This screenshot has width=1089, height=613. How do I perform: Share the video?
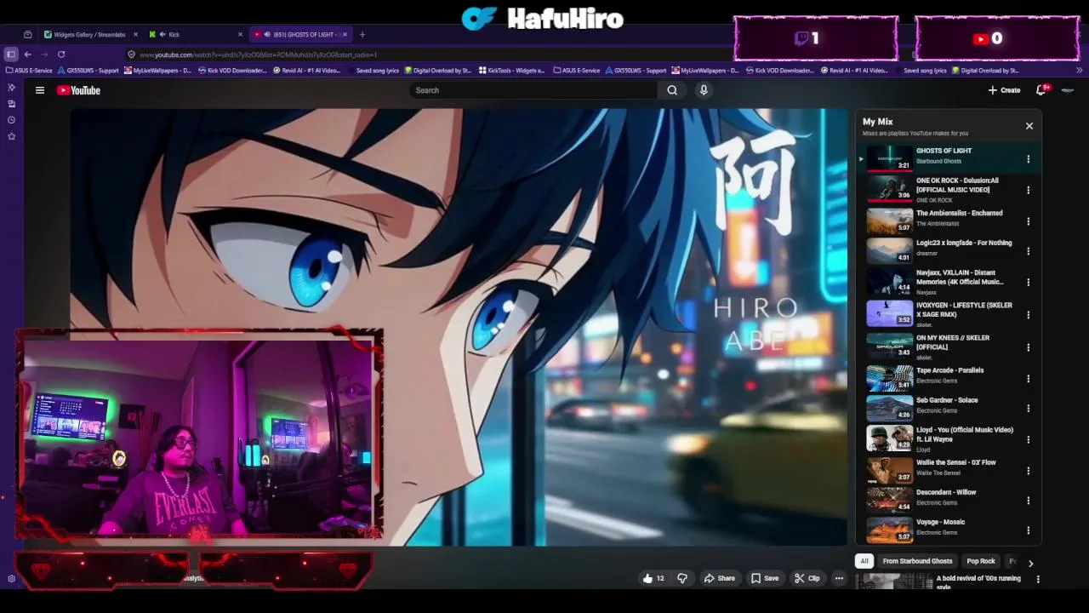click(x=719, y=578)
